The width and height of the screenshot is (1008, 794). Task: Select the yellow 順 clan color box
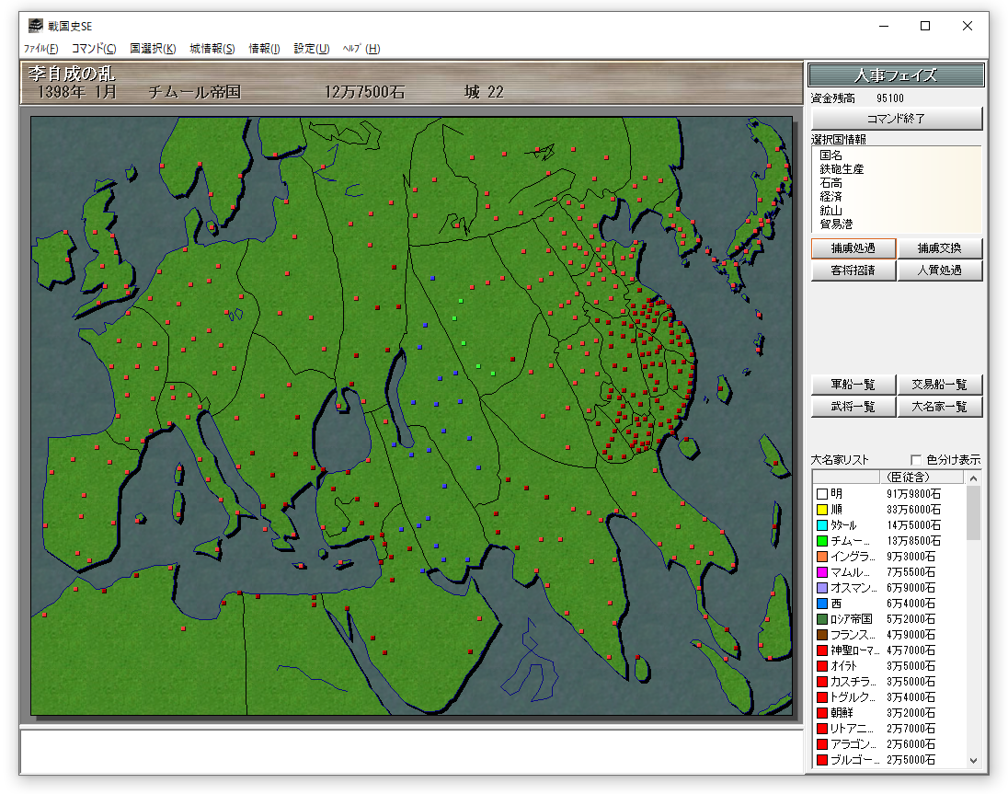822,510
